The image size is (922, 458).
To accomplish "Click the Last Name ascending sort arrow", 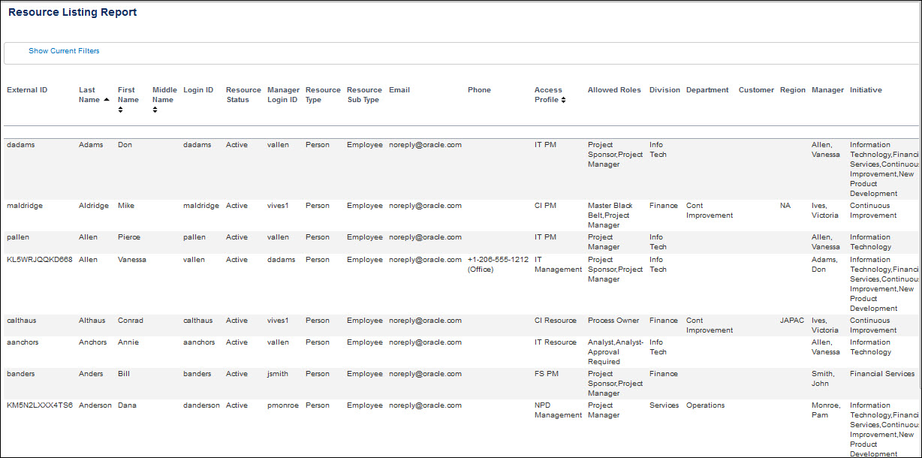I will [106, 100].
